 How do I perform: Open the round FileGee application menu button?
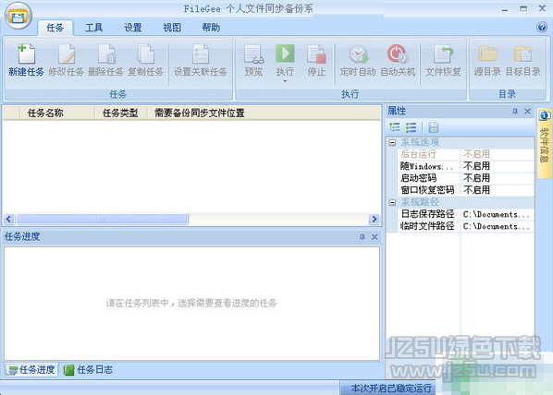coord(18,16)
